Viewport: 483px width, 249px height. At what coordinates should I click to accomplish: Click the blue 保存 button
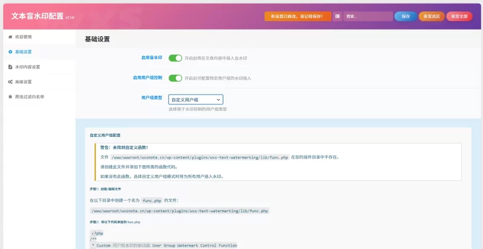pos(406,16)
